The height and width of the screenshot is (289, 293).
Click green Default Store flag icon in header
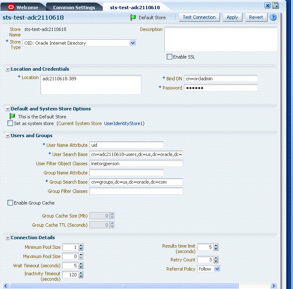(133, 18)
